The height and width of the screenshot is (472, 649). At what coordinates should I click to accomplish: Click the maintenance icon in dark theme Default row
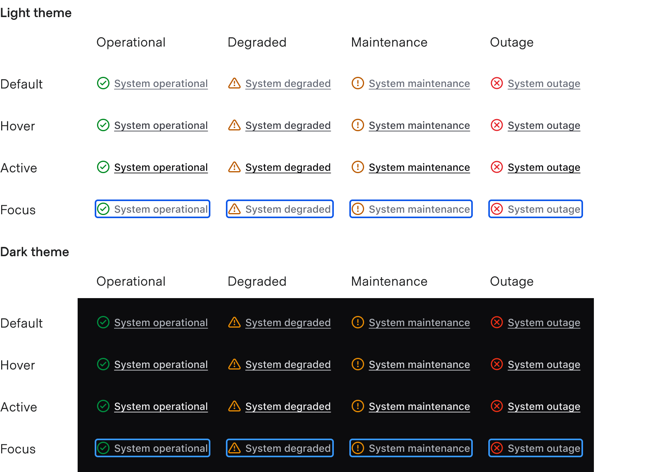(357, 322)
